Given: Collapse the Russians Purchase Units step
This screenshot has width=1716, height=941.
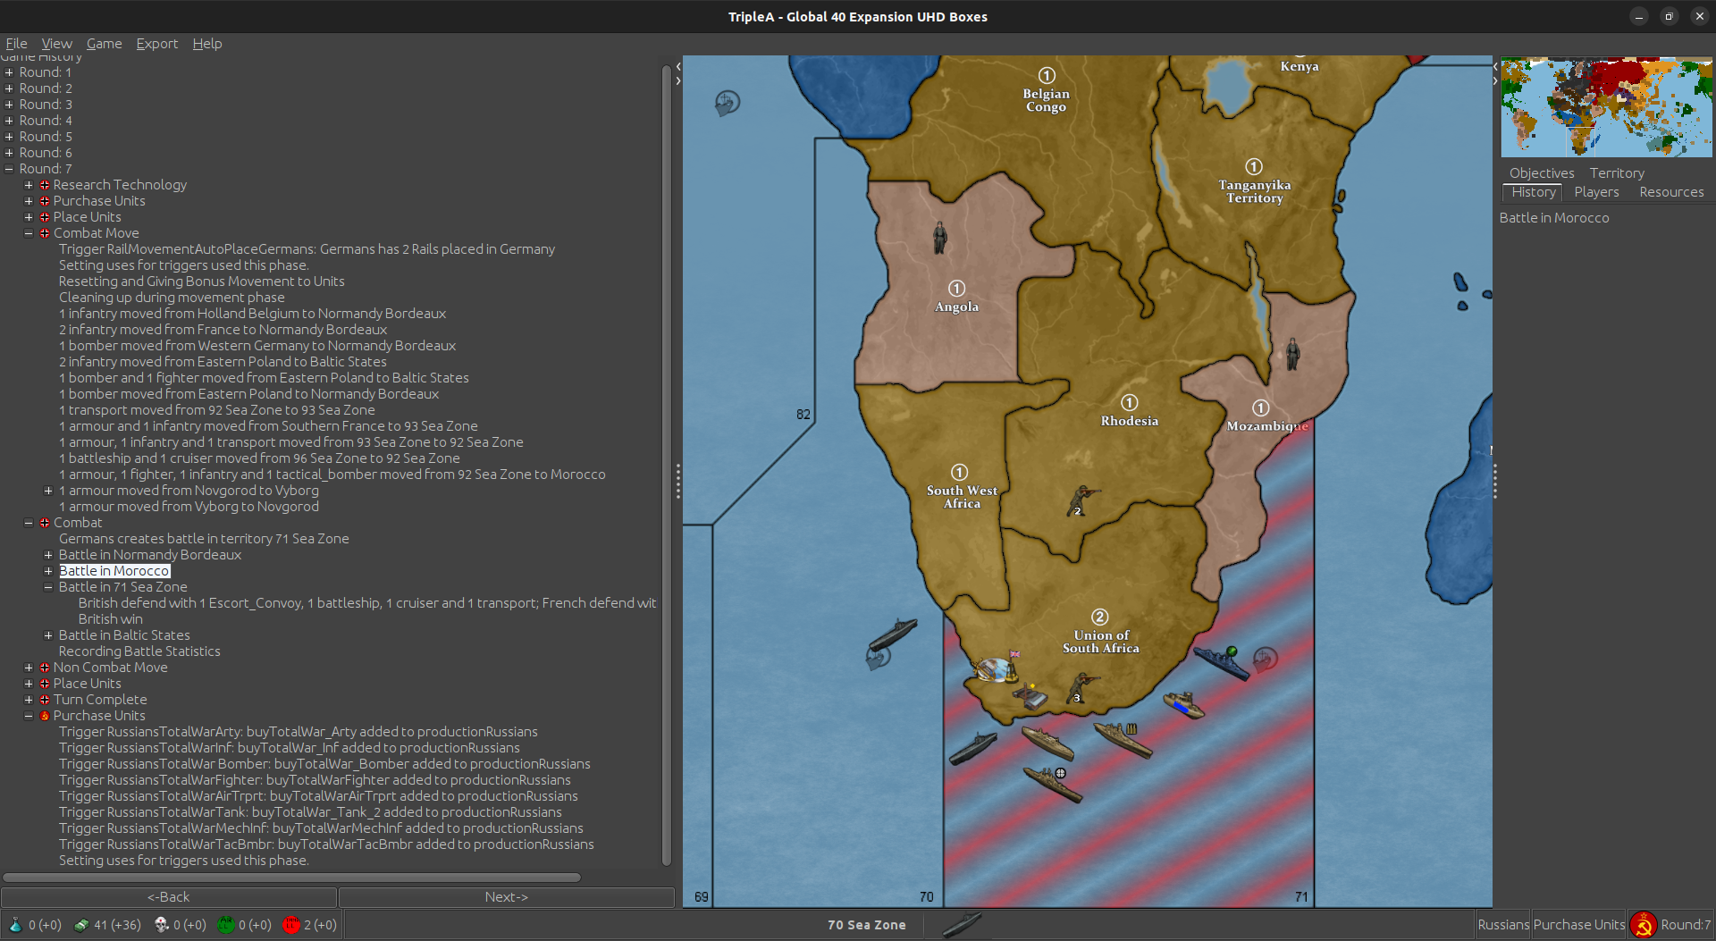Looking at the screenshot, I should (29, 716).
